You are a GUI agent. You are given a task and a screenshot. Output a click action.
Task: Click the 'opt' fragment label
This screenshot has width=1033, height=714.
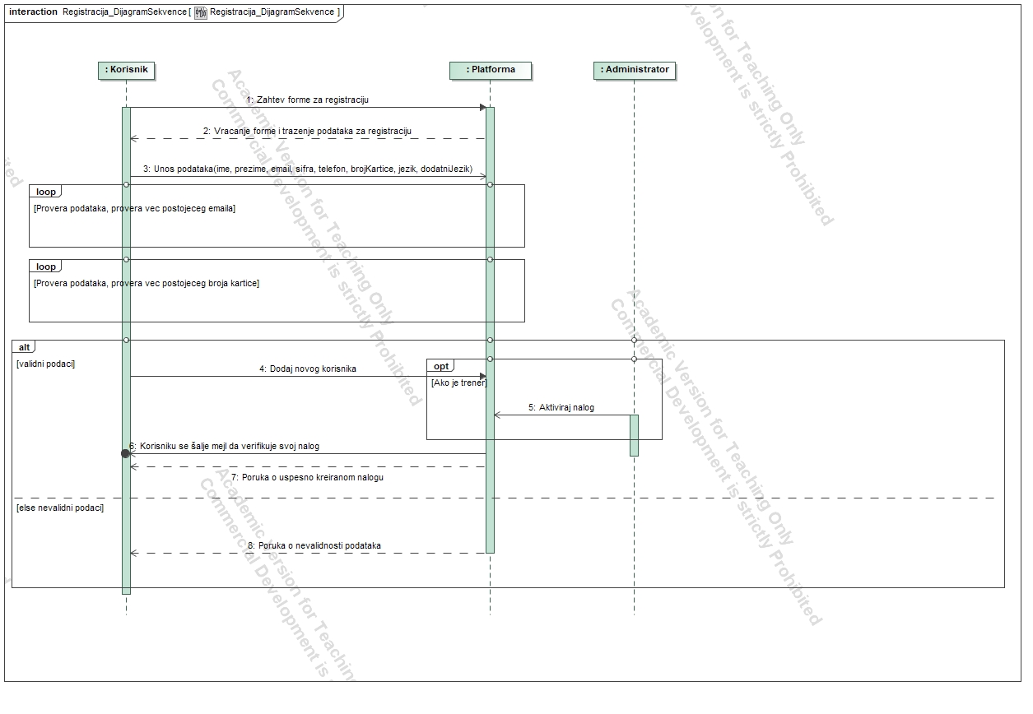click(x=441, y=366)
